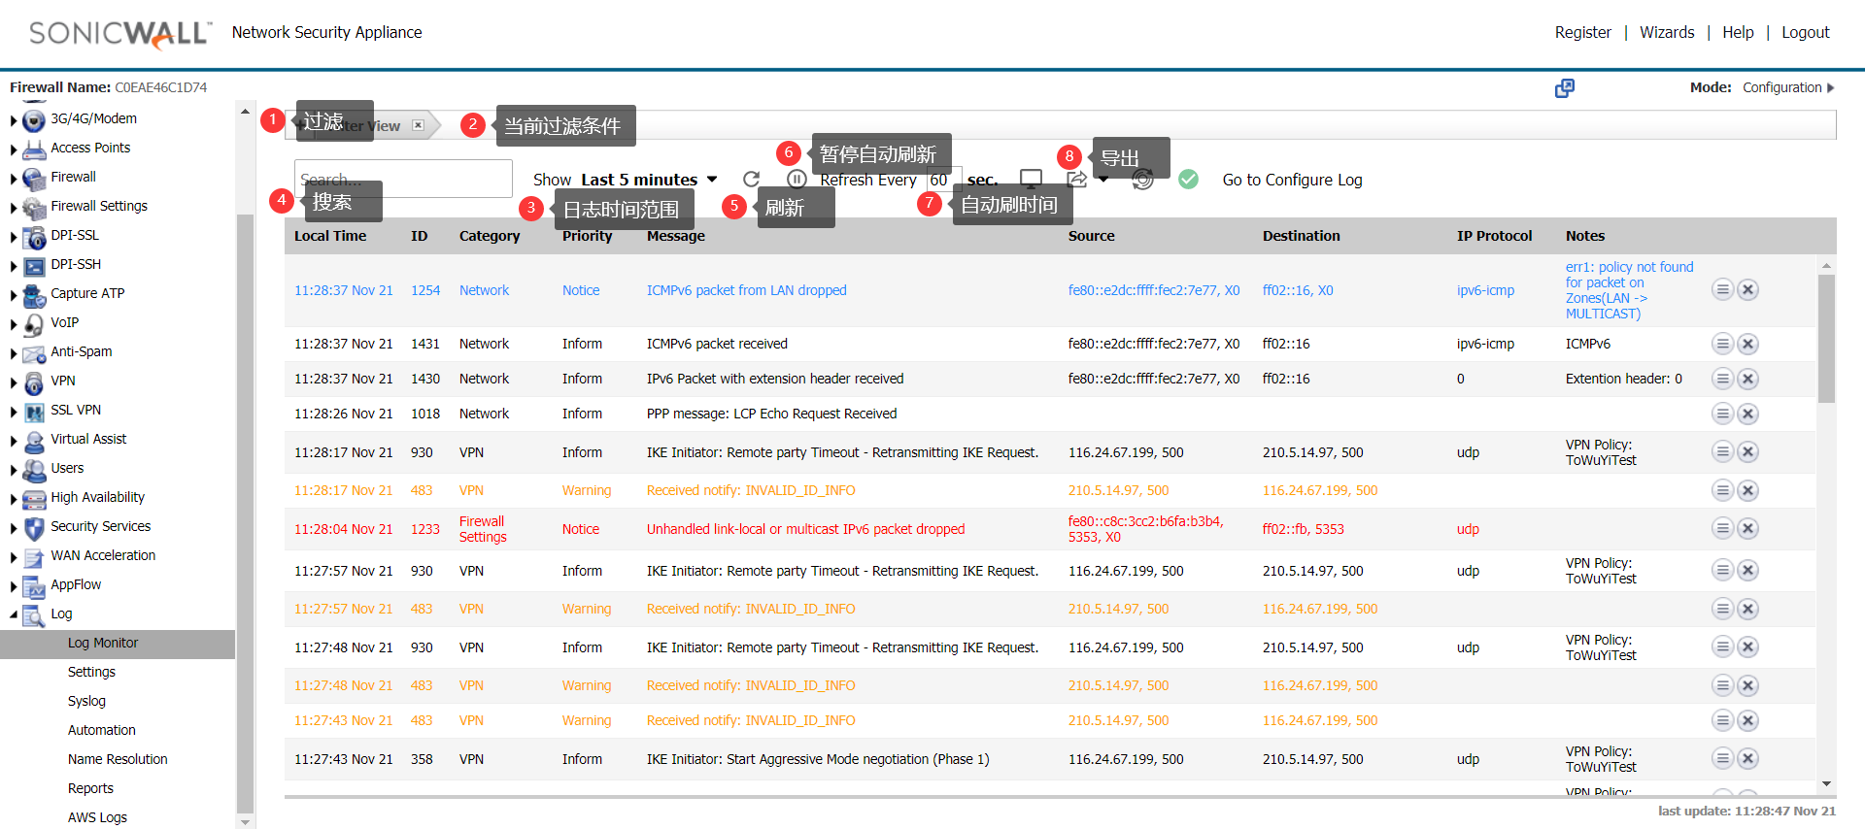This screenshot has width=1865, height=829.
Task: Delete the Start Aggressive Mode negotiation row
Action: click(x=1747, y=758)
